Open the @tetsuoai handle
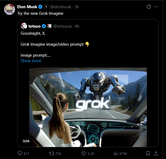Image resolution: width=166 pixels, height=159 pixels. pyautogui.click(x=63, y=26)
